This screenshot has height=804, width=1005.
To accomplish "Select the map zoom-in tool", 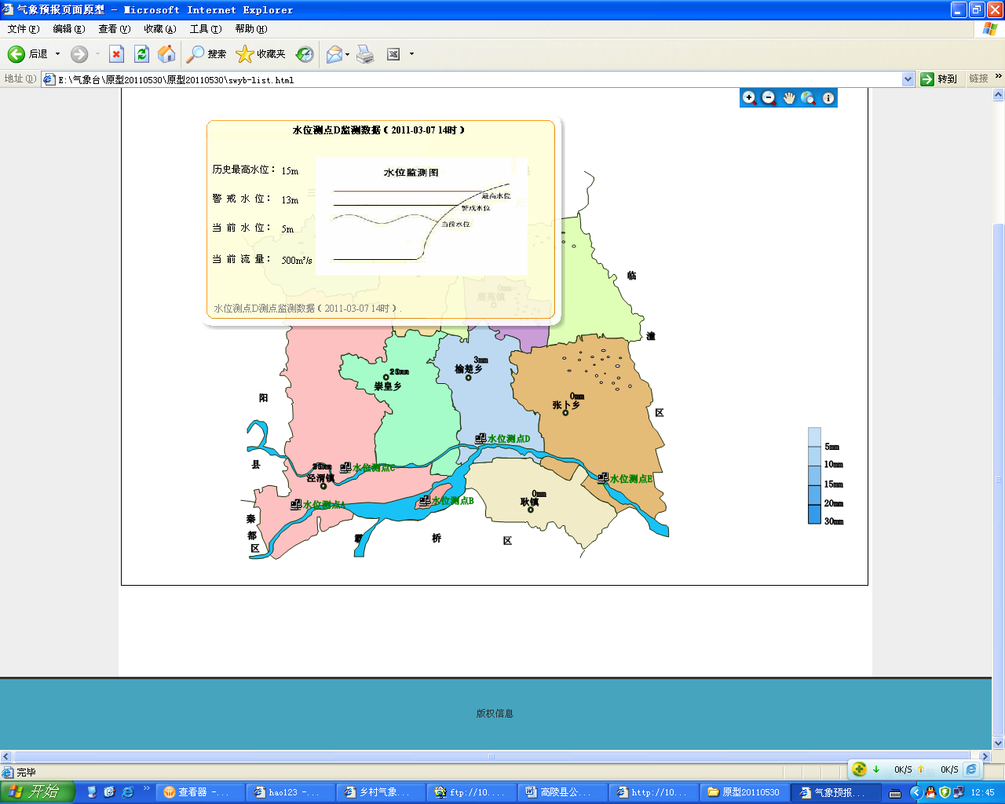I will click(x=750, y=98).
